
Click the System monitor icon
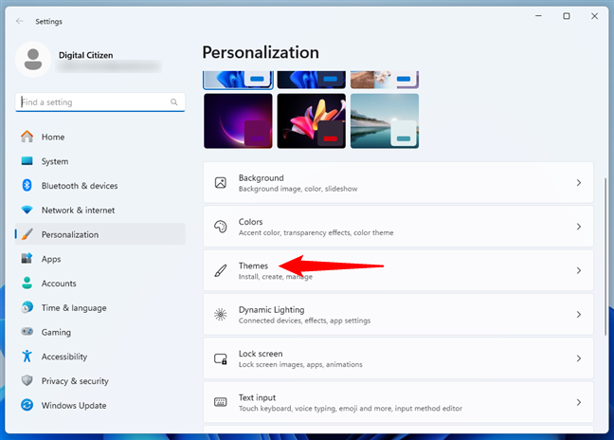[x=27, y=161]
